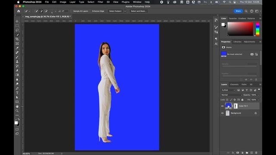The image size is (276, 155).
Task: Switch to the Adjustments tab
Action: pos(249,42)
